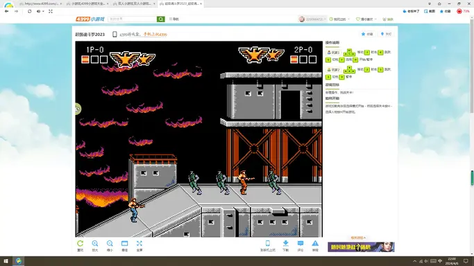Toggle the lights-off (关灯) bulb button
474x266 pixels.
pyautogui.click(x=386, y=34)
